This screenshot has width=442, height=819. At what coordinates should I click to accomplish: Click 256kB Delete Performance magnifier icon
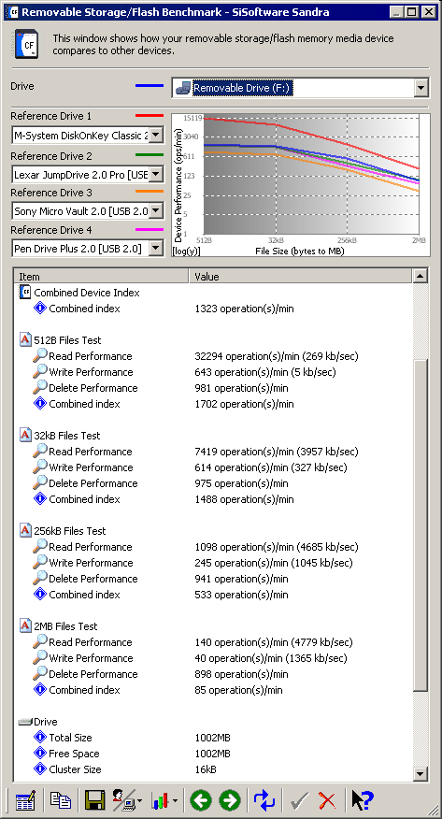39,578
